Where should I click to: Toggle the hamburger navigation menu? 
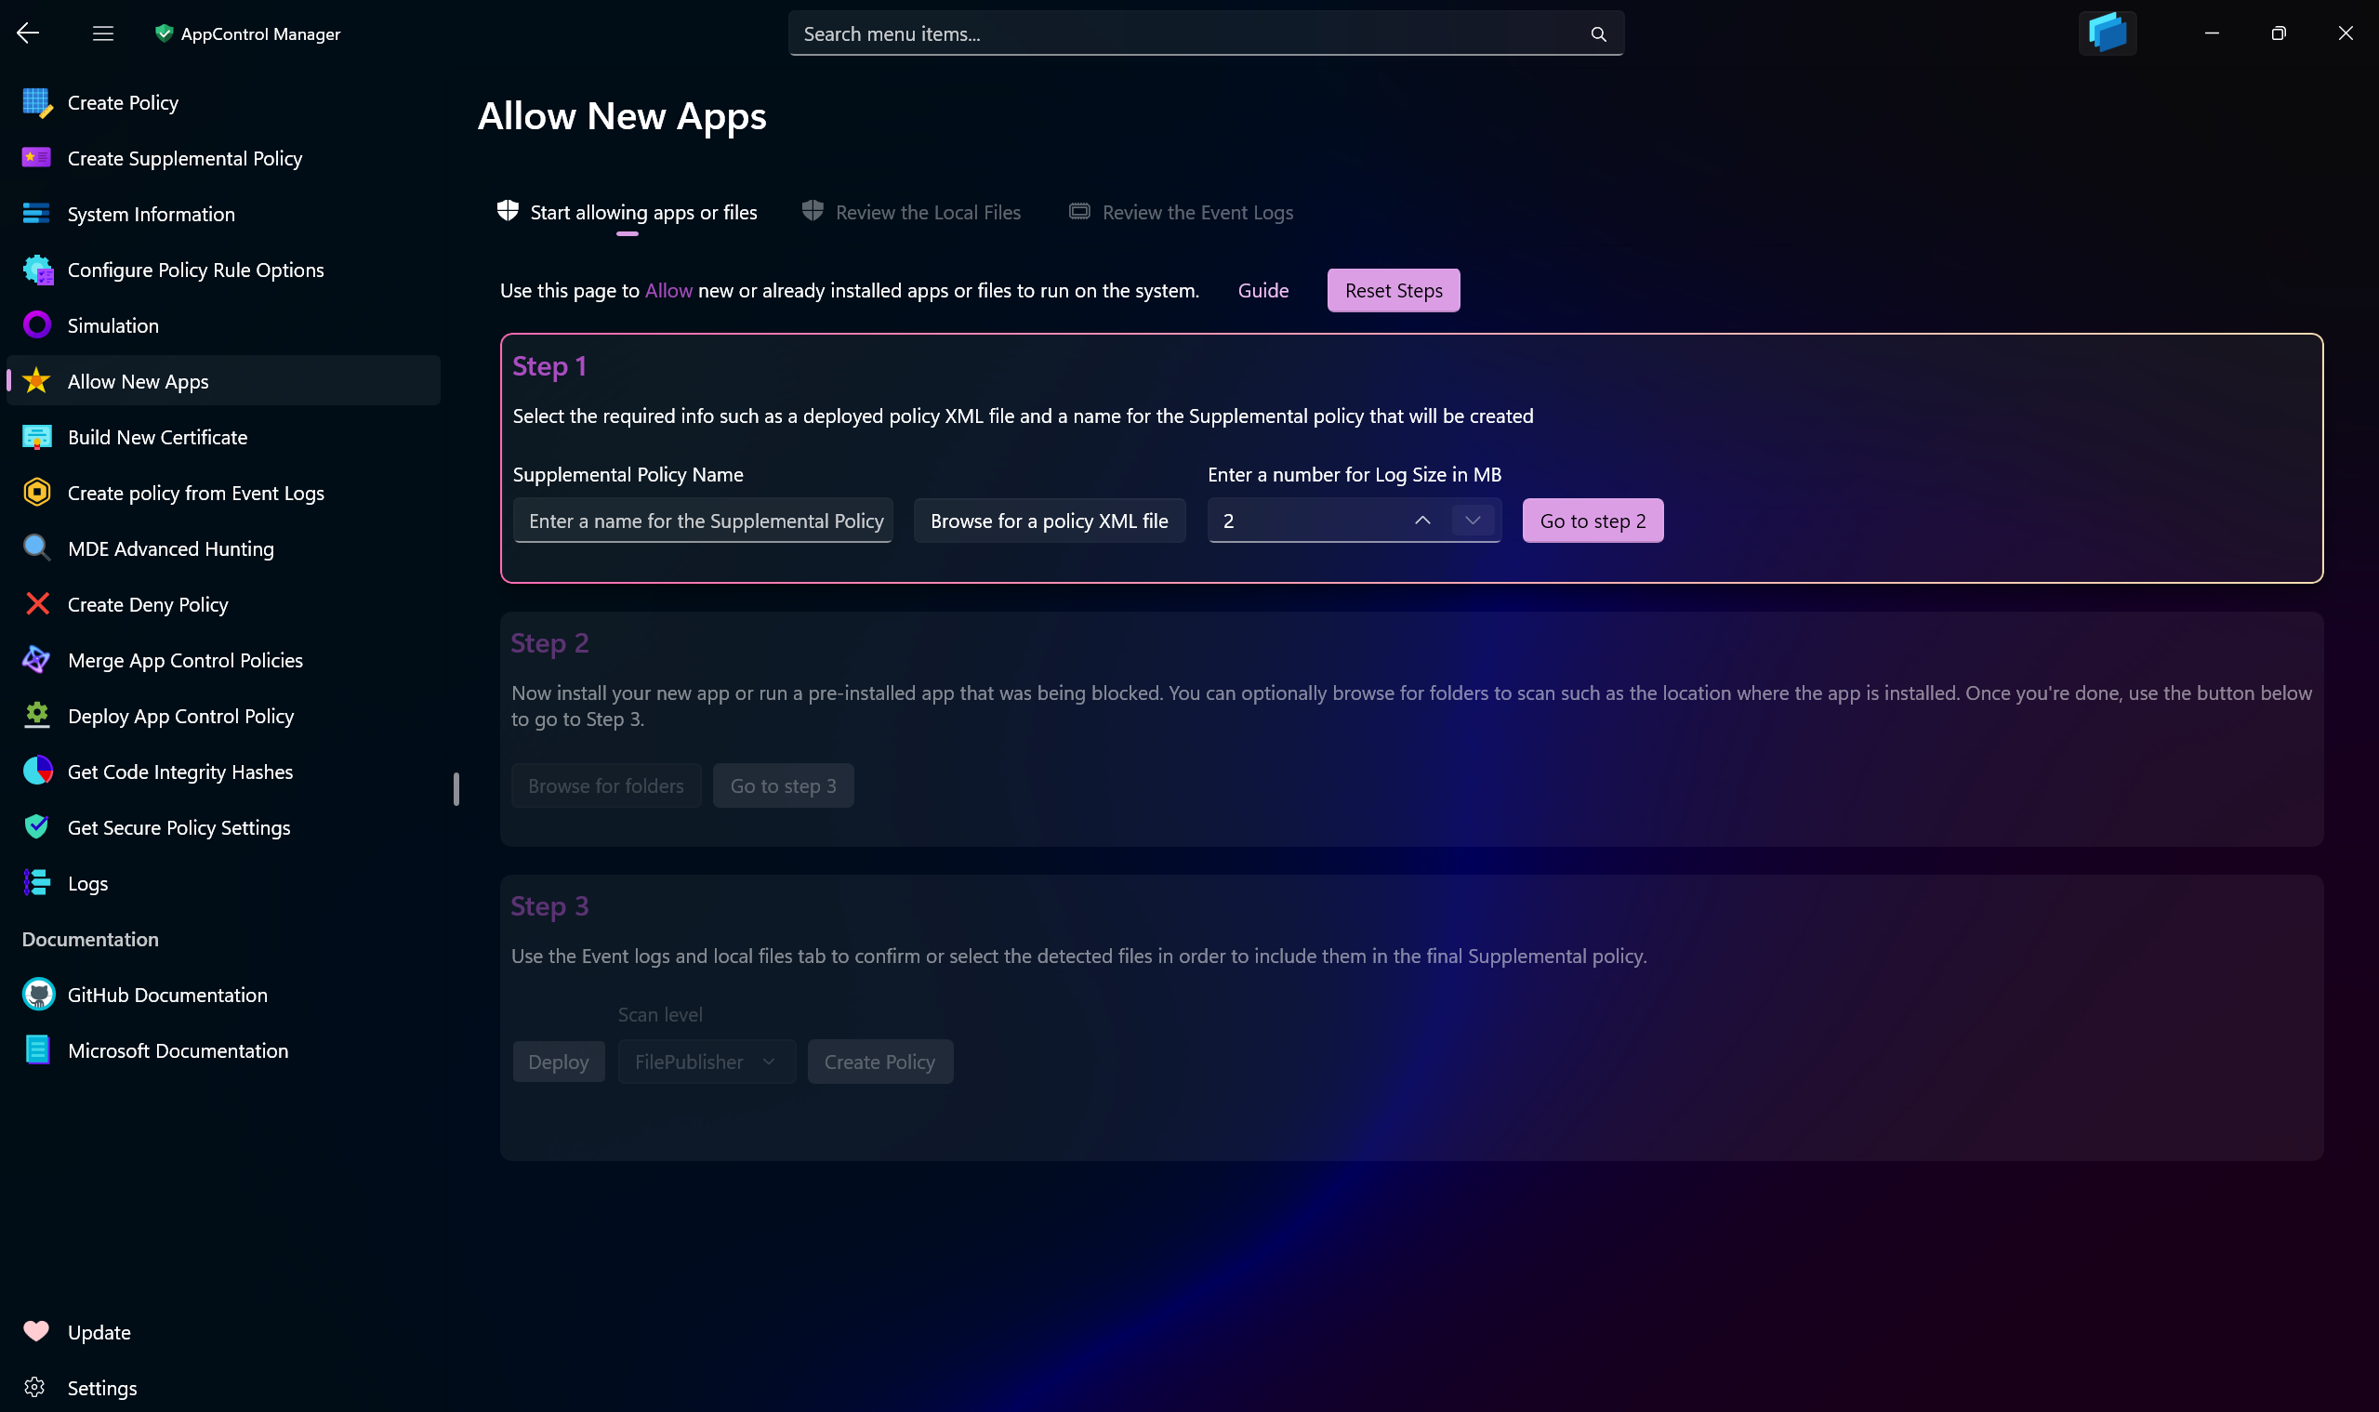click(x=103, y=33)
